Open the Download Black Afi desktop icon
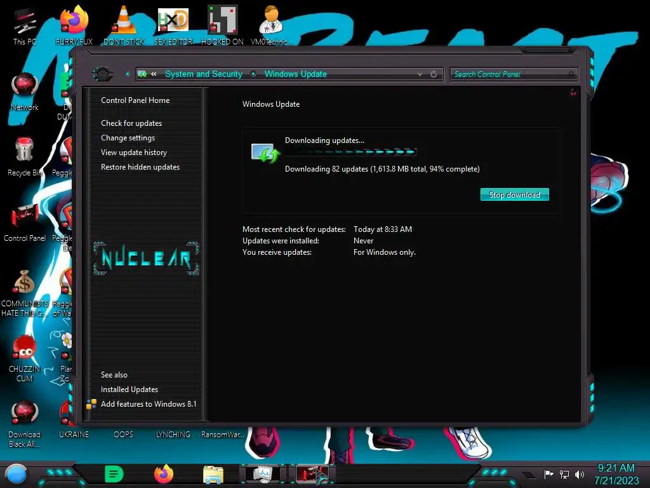650x488 pixels. pos(25,424)
